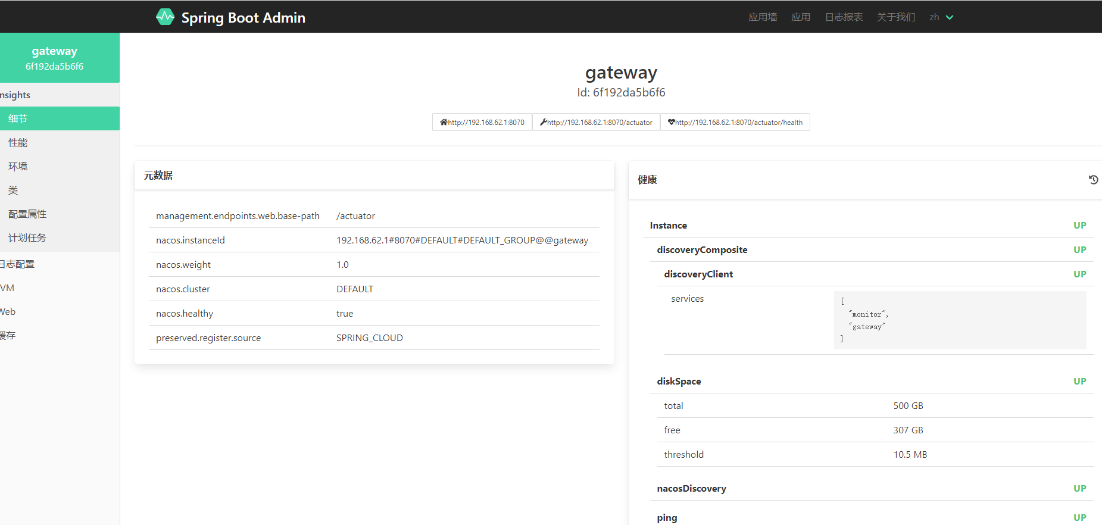Click the UP status for discoveryClient
Screen dimensions: 1102x525
click(x=1079, y=274)
